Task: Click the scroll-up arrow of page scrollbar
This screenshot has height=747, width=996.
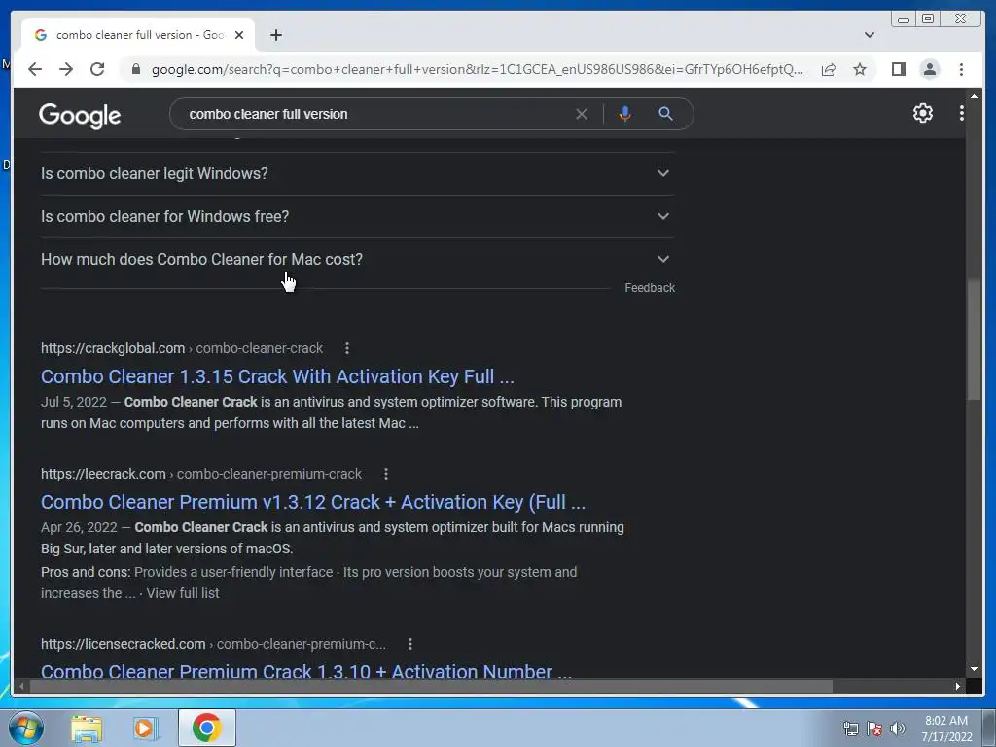Action: click(974, 96)
